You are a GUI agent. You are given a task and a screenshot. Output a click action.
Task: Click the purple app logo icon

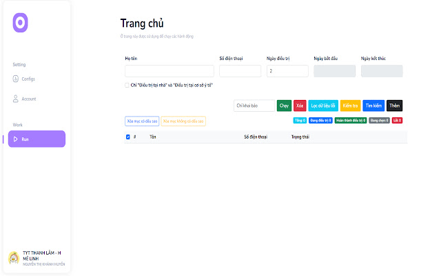tap(20, 23)
